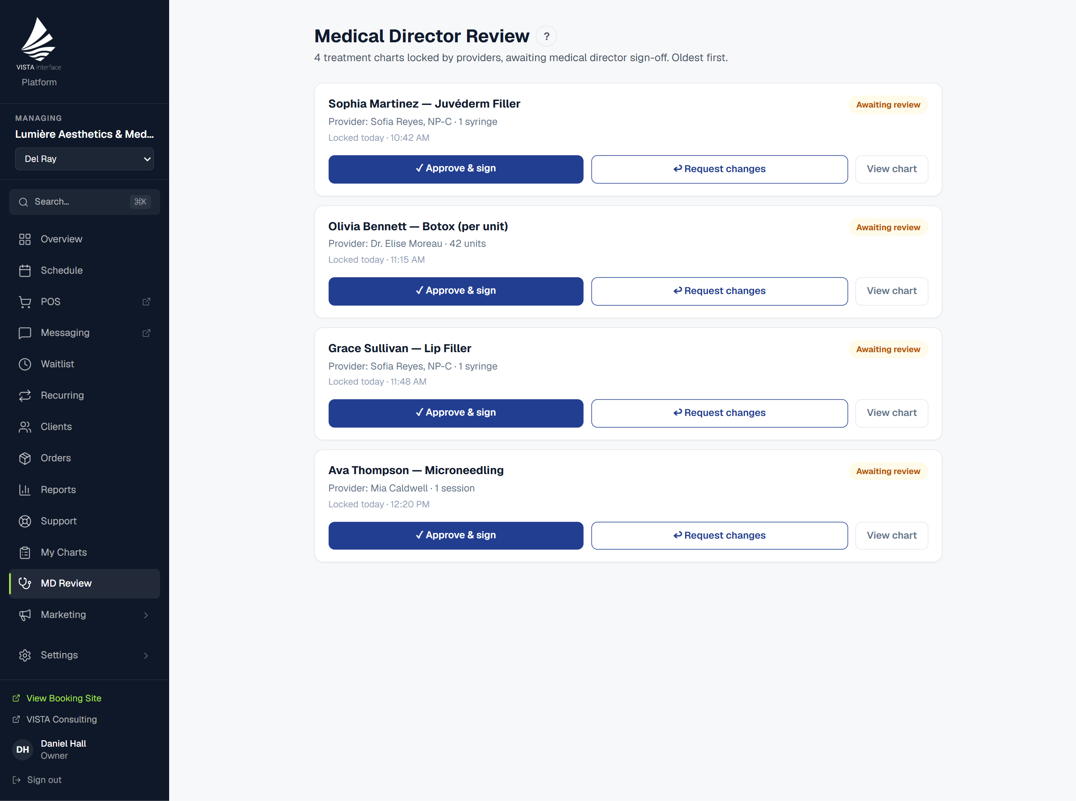Navigate to Waitlist page
This screenshot has width=1076, height=801.
(84, 364)
